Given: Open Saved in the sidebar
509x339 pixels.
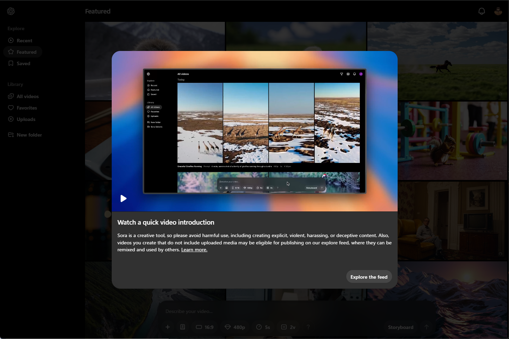Looking at the screenshot, I should [19, 63].
